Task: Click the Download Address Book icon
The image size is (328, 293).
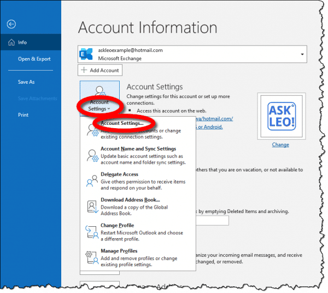Action: 92,206
